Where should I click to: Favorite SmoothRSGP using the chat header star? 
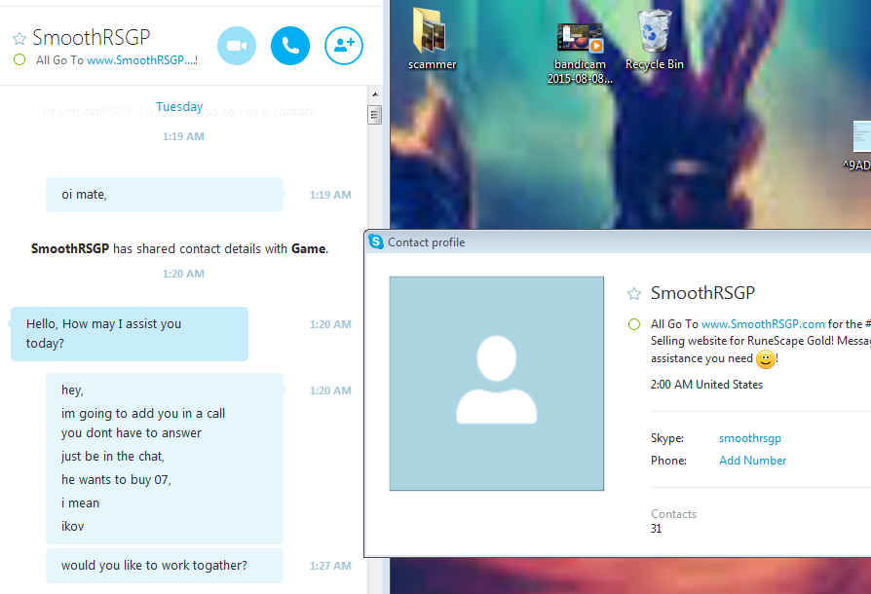pyautogui.click(x=19, y=38)
